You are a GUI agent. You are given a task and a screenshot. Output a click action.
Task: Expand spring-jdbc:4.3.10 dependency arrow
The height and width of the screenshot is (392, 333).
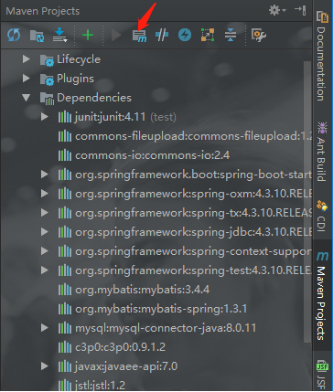tap(45, 232)
